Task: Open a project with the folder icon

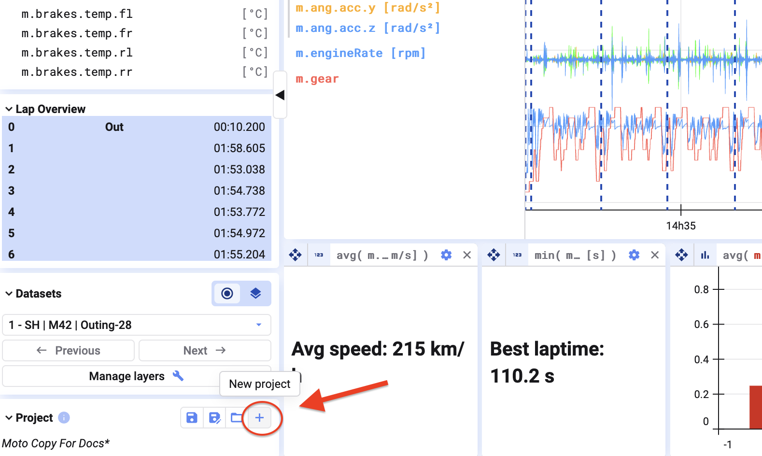Action: 236,418
